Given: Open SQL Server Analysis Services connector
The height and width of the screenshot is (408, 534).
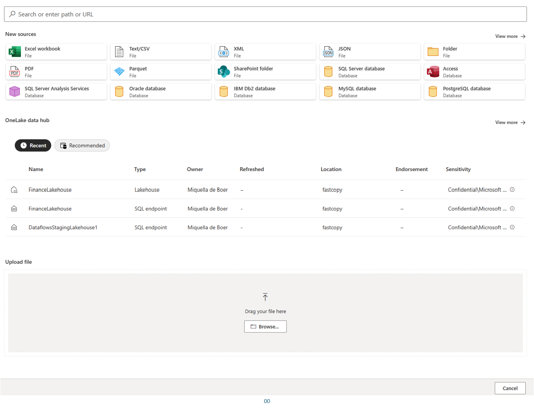Looking at the screenshot, I should [56, 91].
